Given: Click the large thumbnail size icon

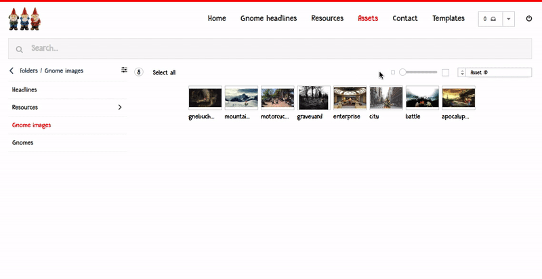Looking at the screenshot, I should pos(446,72).
